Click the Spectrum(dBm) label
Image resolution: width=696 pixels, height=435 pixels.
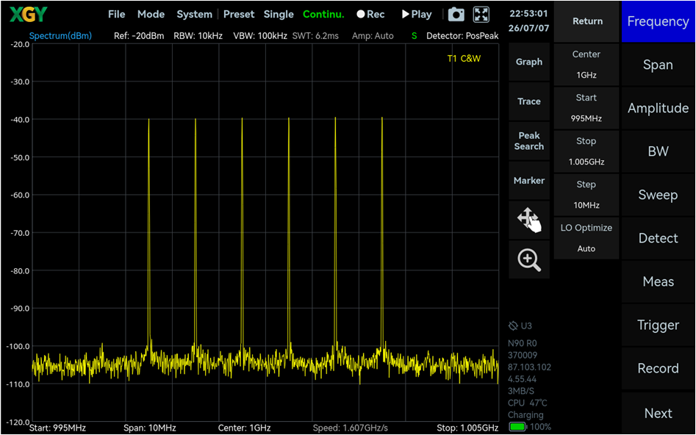[60, 36]
